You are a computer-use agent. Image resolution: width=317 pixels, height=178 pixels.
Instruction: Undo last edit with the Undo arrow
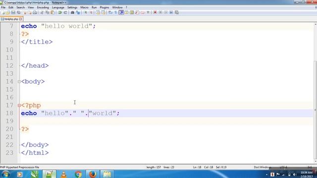coord(60,12)
